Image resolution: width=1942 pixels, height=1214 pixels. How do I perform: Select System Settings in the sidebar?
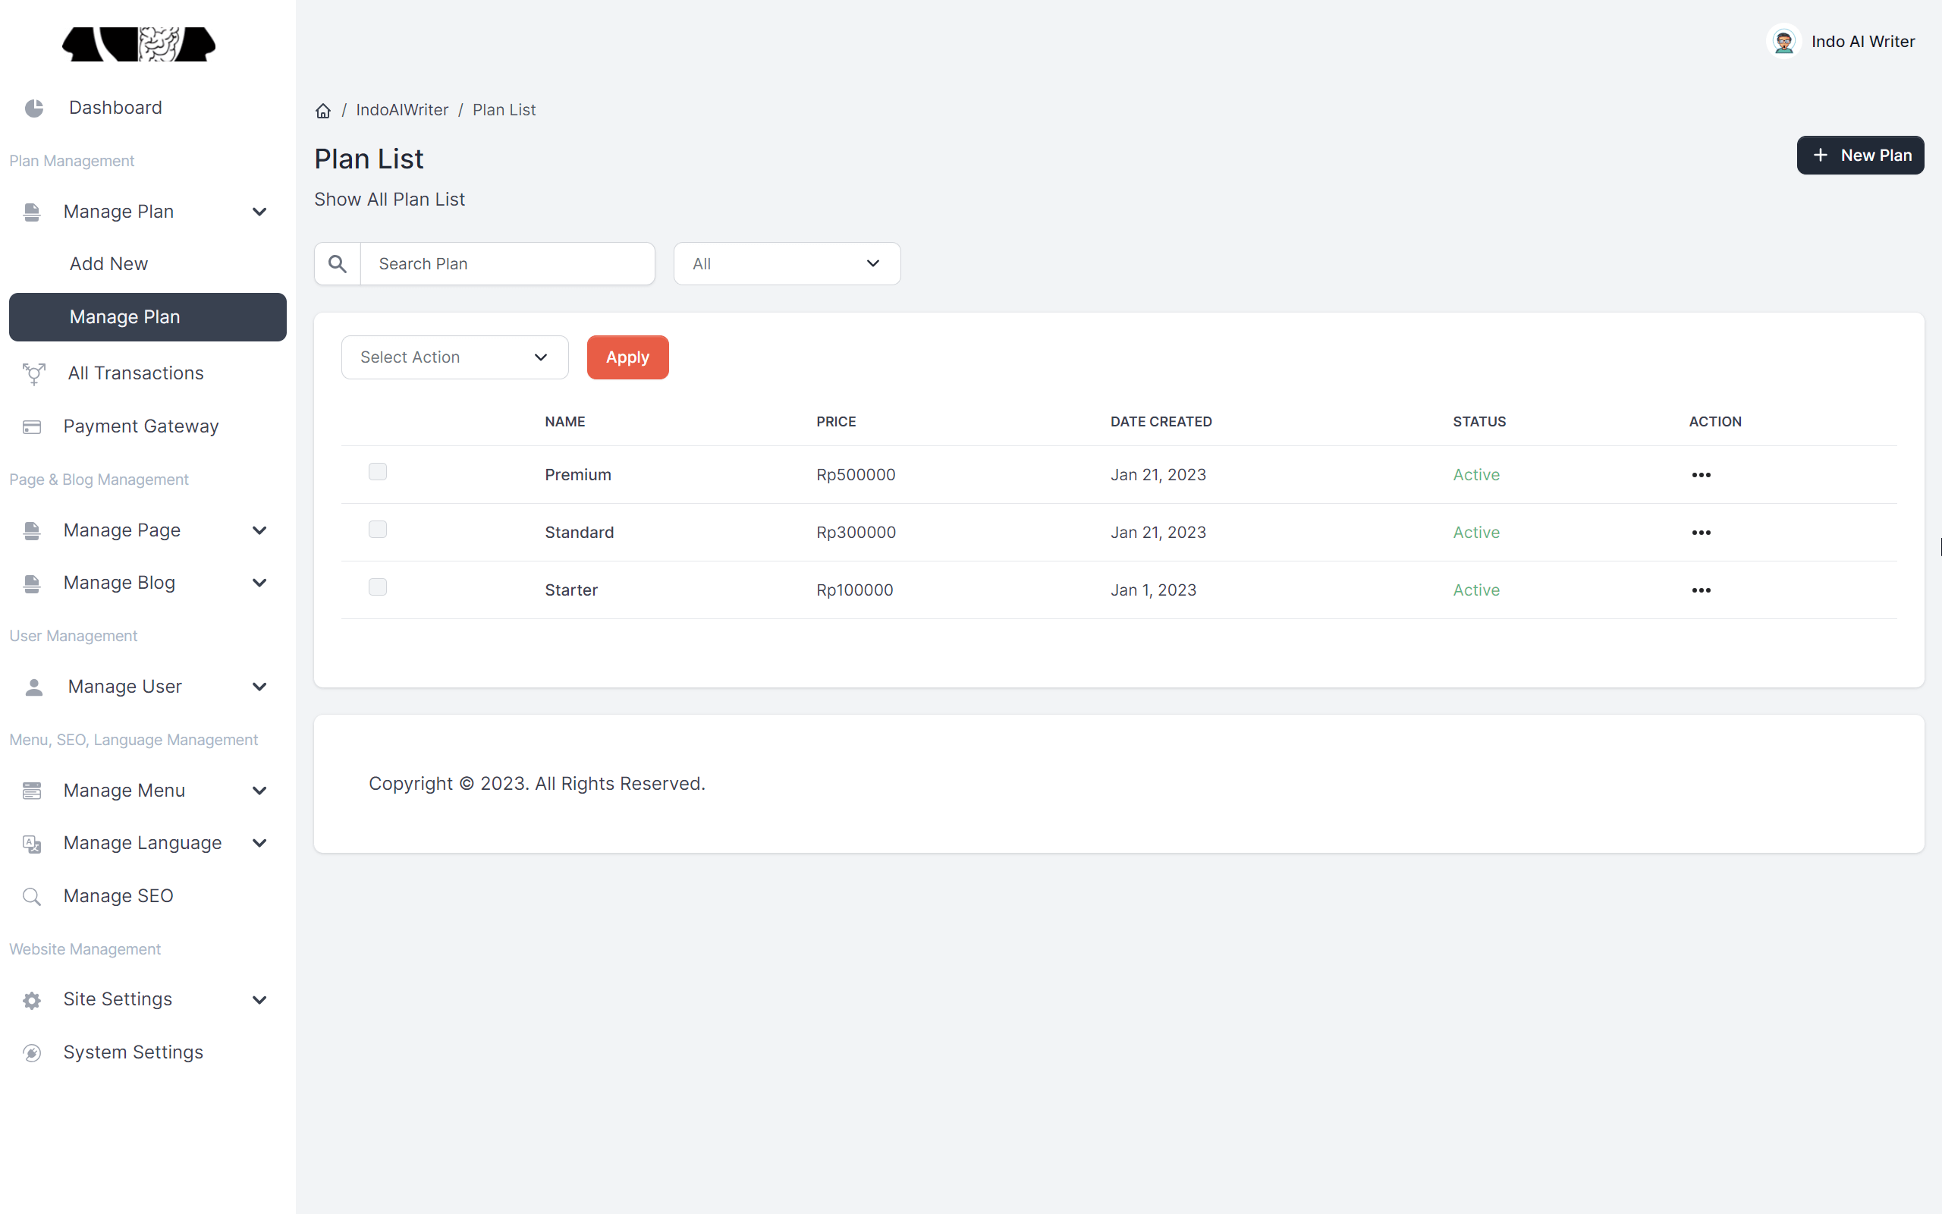point(134,1052)
